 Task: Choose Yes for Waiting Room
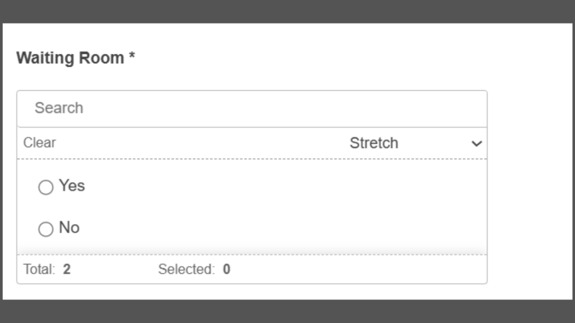tap(45, 187)
